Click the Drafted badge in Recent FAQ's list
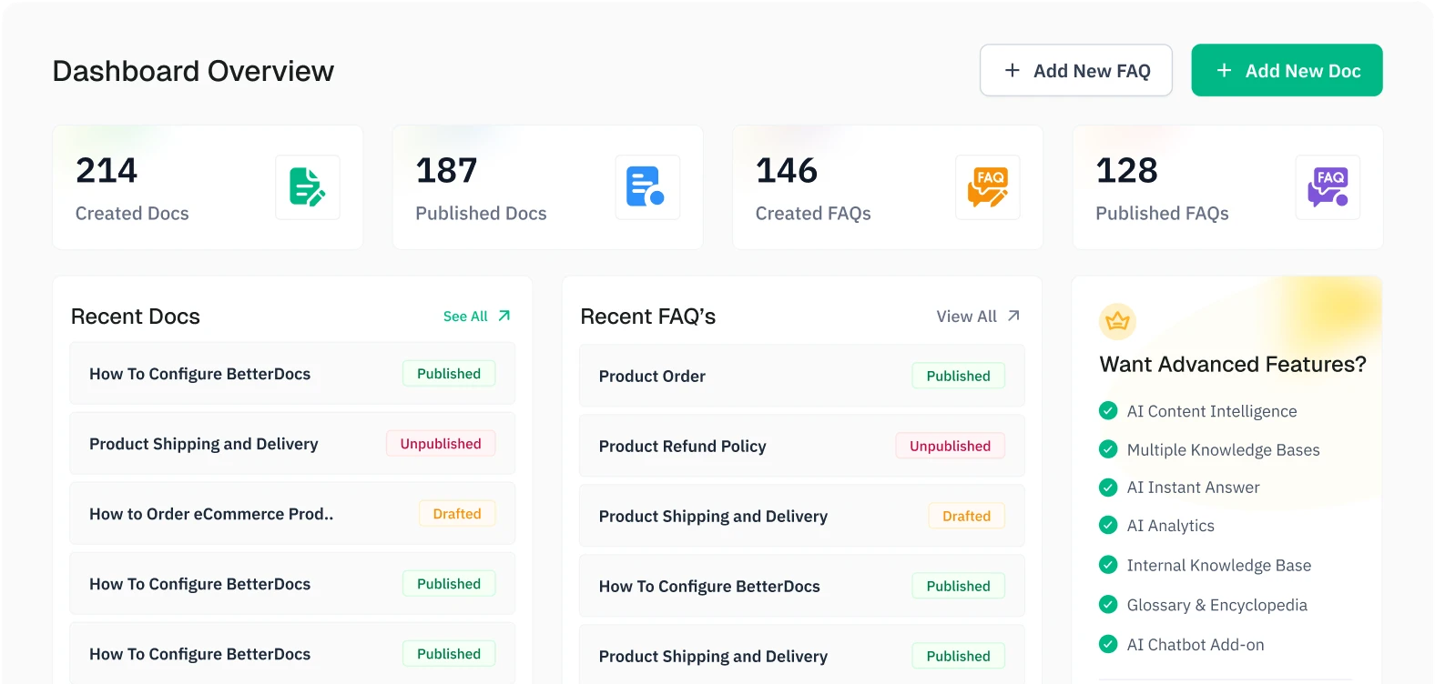 pos(966,516)
